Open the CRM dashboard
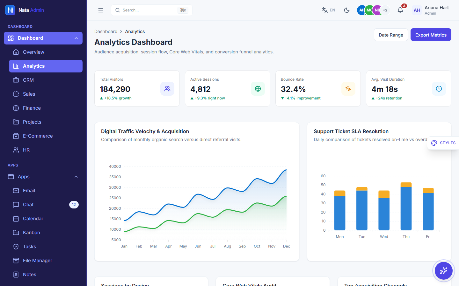The height and width of the screenshot is (286, 459). point(46,80)
